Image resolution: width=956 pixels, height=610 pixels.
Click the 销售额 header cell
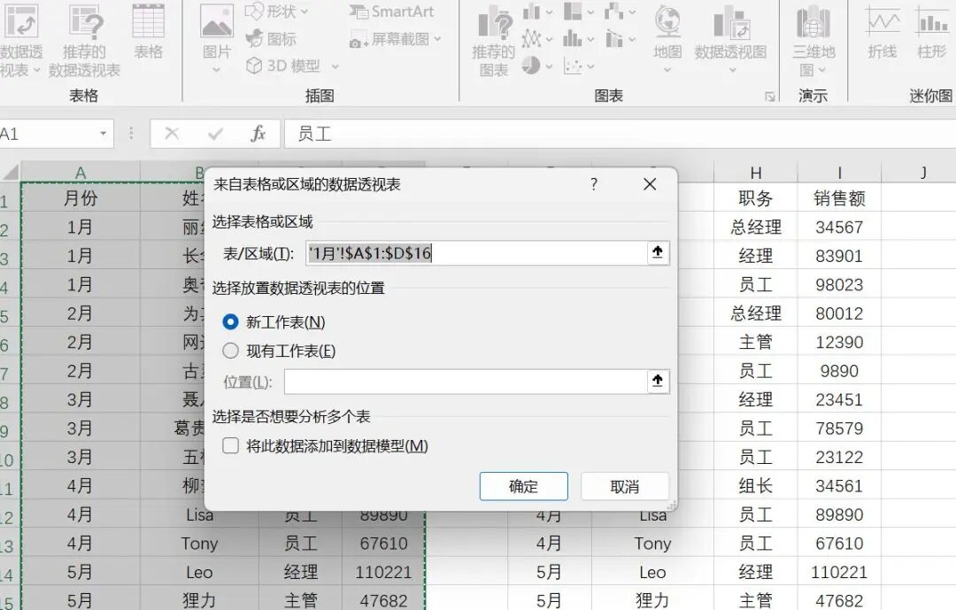pyautogui.click(x=839, y=197)
